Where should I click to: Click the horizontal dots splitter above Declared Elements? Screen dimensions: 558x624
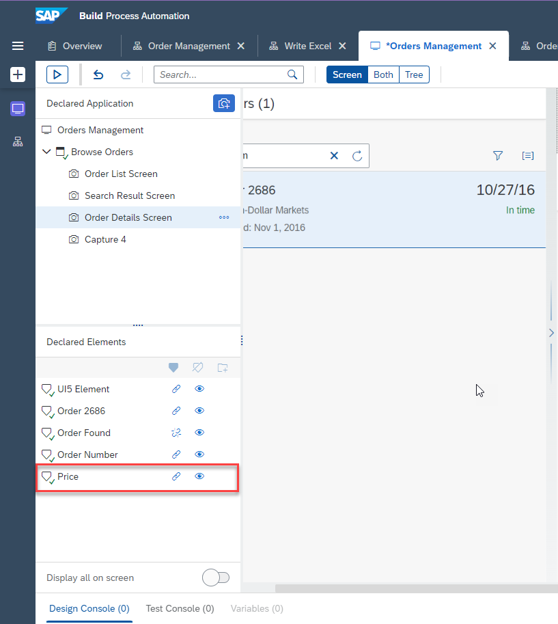(x=138, y=325)
